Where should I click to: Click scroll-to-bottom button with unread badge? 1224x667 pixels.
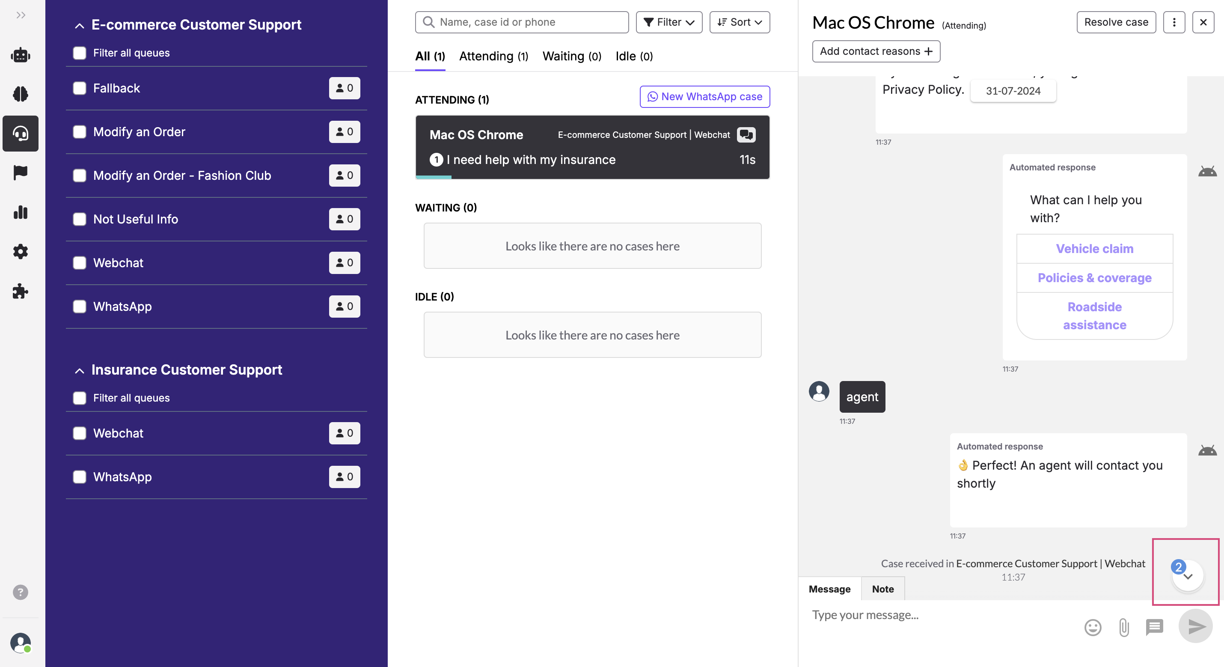pos(1188,575)
